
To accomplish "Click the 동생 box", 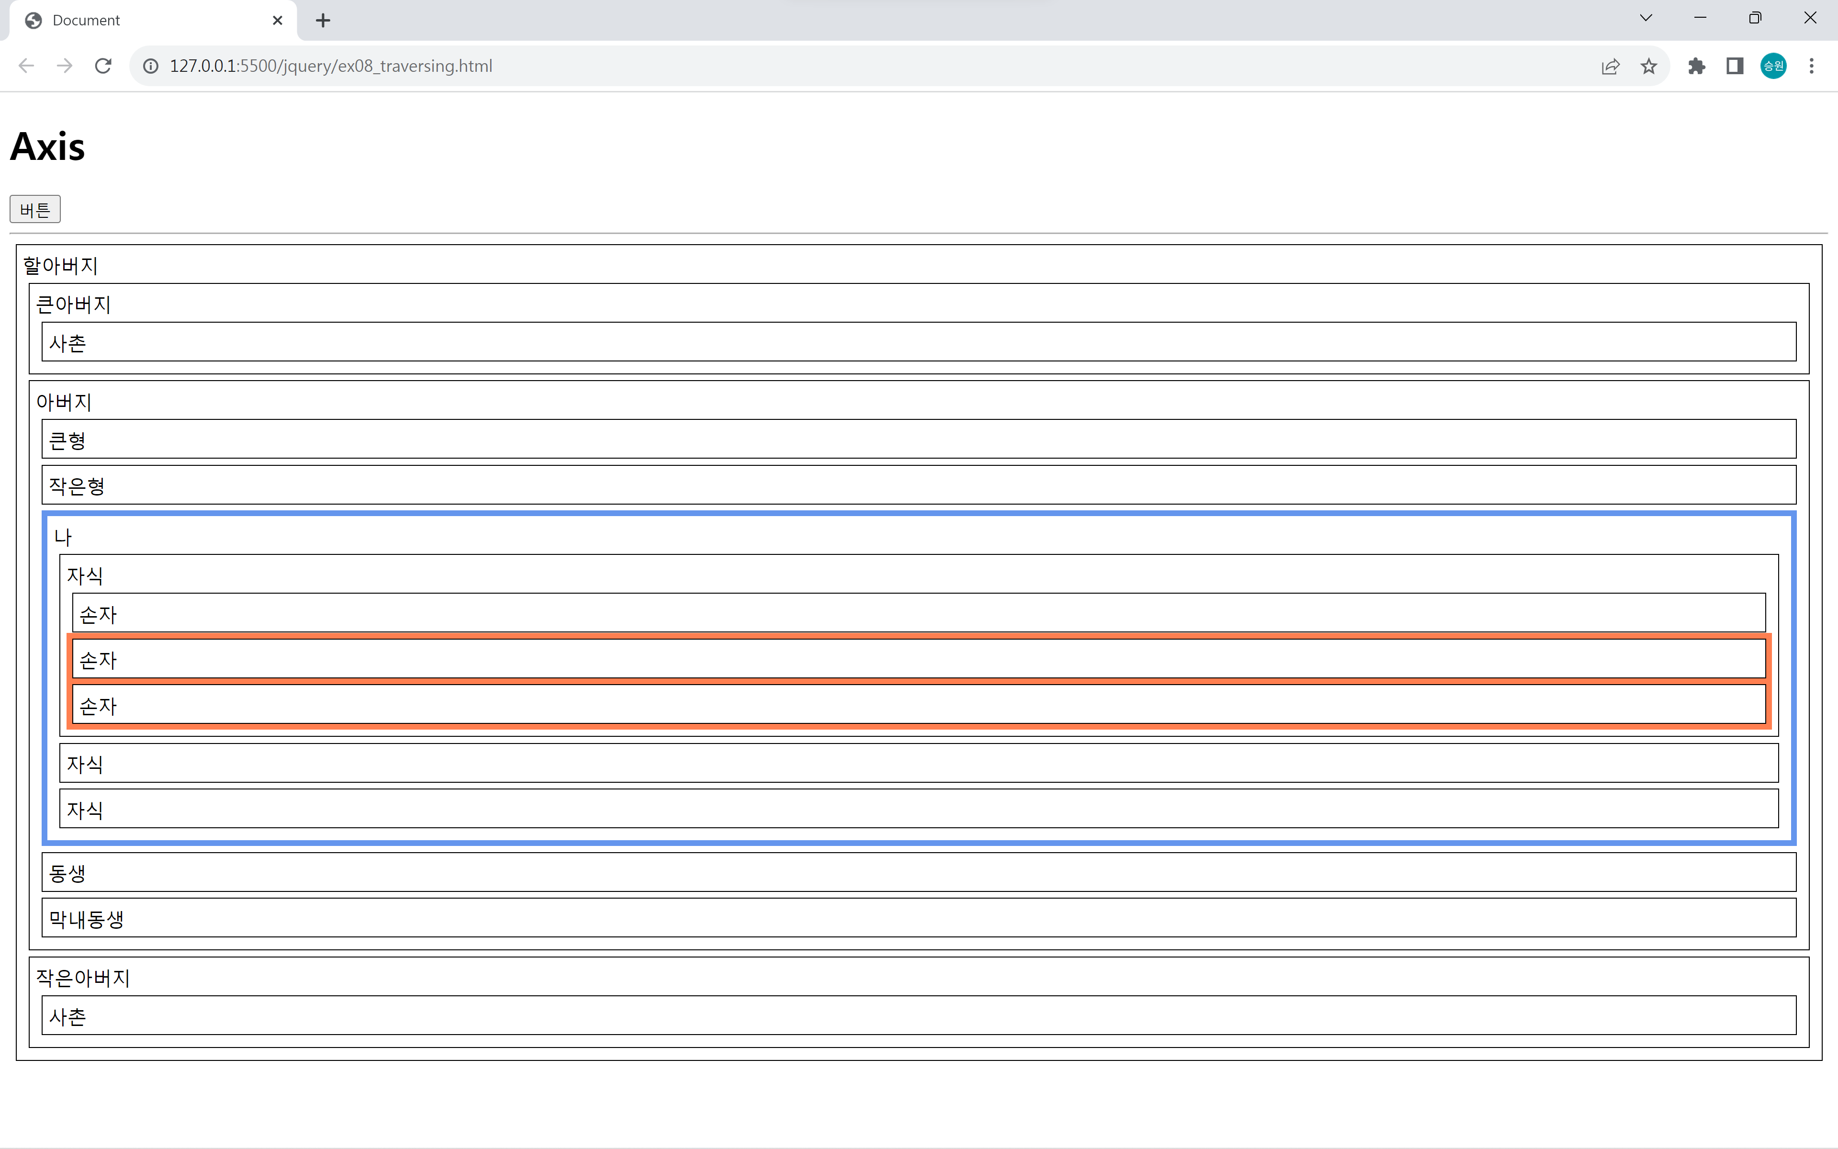I will (918, 872).
